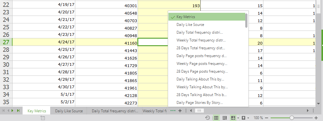
Task: Go to last sheet navigation arrow
Action: 18,111
